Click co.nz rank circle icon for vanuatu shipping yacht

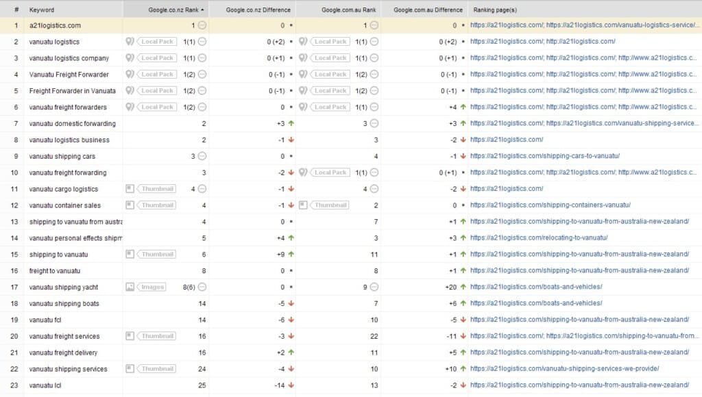point(202,287)
